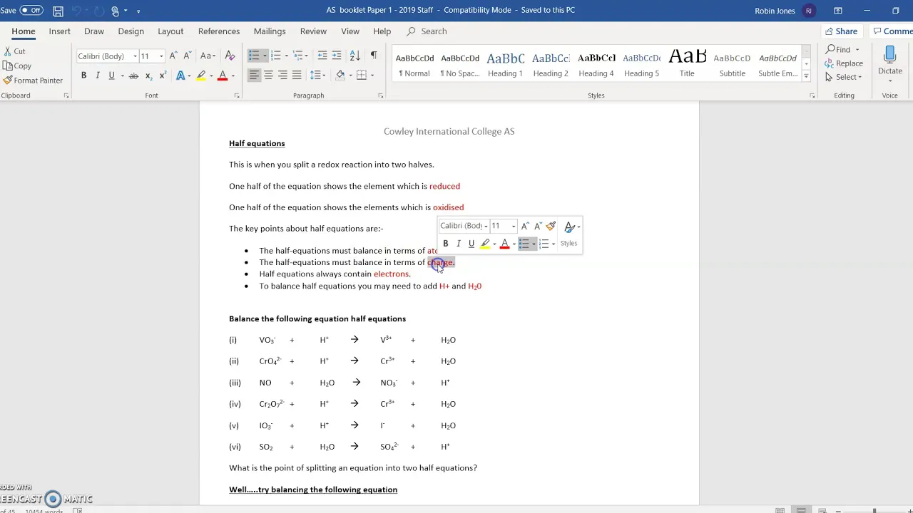This screenshot has width=913, height=513.
Task: Click Clear All Formatting icon in ribbon
Action: coord(230,56)
